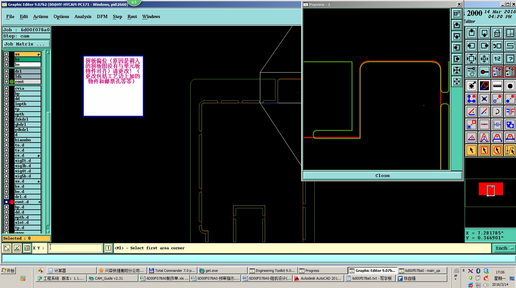
Task: Toggle the slot.d layer checkbox
Action: [x=6, y=223]
